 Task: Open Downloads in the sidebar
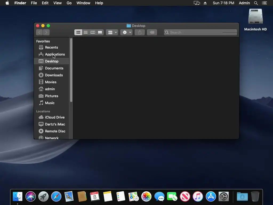pos(51,75)
